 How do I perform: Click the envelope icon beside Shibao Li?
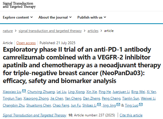pyautogui.click(x=99, y=104)
